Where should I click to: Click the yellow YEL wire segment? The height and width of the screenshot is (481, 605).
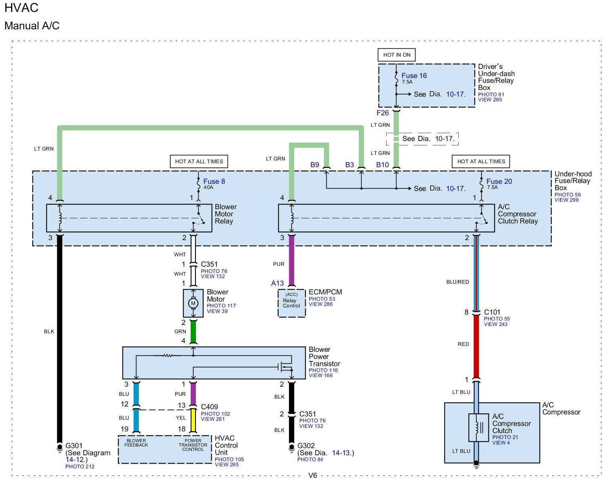click(x=193, y=420)
